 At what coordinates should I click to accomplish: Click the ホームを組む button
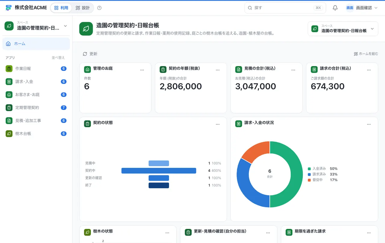pos(366,54)
